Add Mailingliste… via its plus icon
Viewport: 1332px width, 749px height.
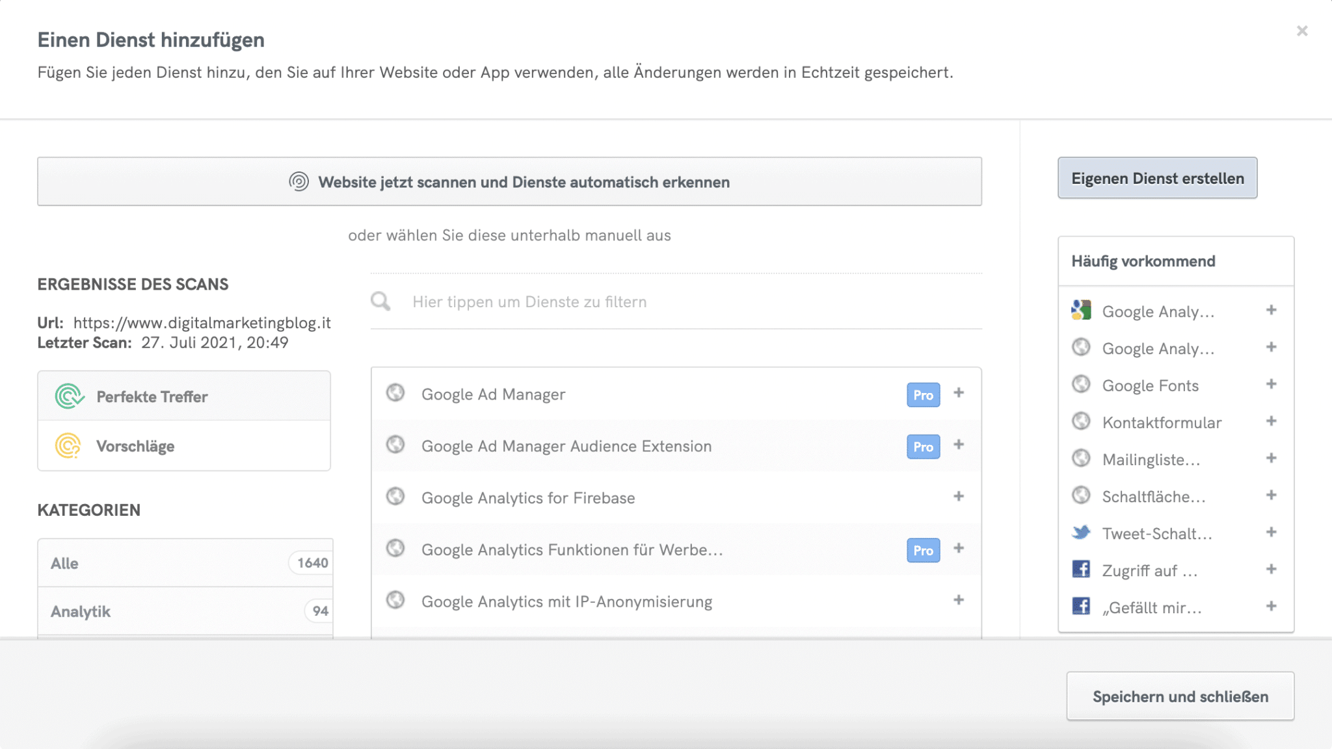point(1272,459)
